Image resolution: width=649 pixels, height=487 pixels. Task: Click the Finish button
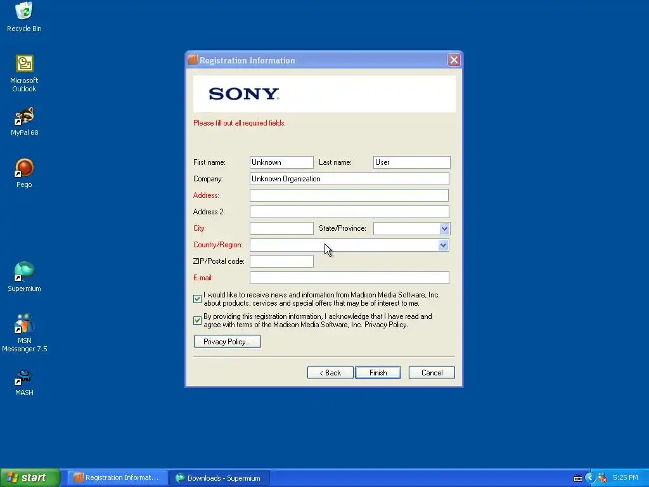(x=378, y=373)
